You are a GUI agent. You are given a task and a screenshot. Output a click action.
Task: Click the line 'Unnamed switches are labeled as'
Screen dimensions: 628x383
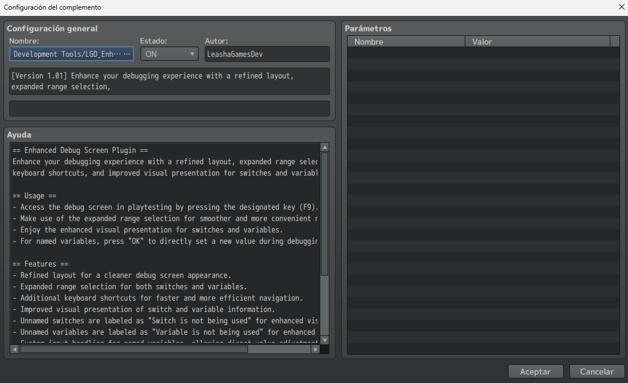(x=165, y=321)
